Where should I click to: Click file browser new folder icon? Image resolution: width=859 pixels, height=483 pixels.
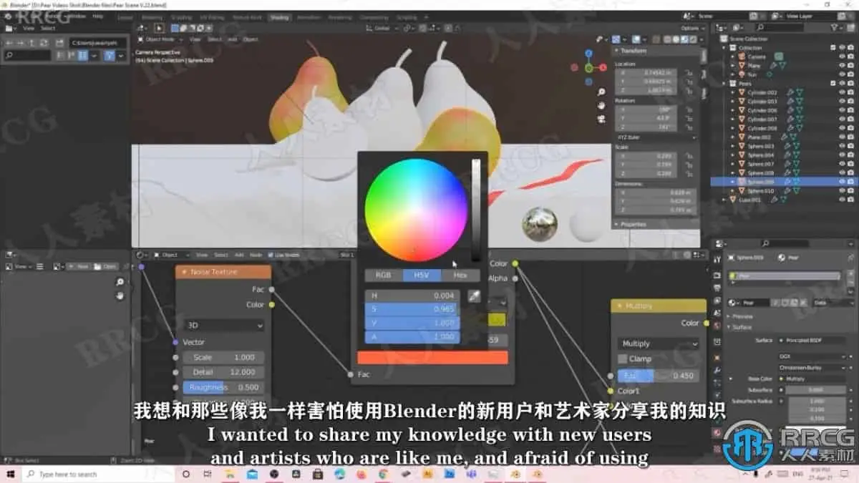(x=59, y=43)
